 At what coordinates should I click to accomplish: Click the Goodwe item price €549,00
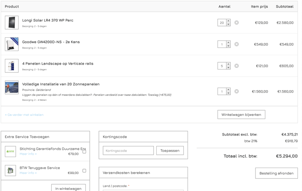(x=261, y=44)
